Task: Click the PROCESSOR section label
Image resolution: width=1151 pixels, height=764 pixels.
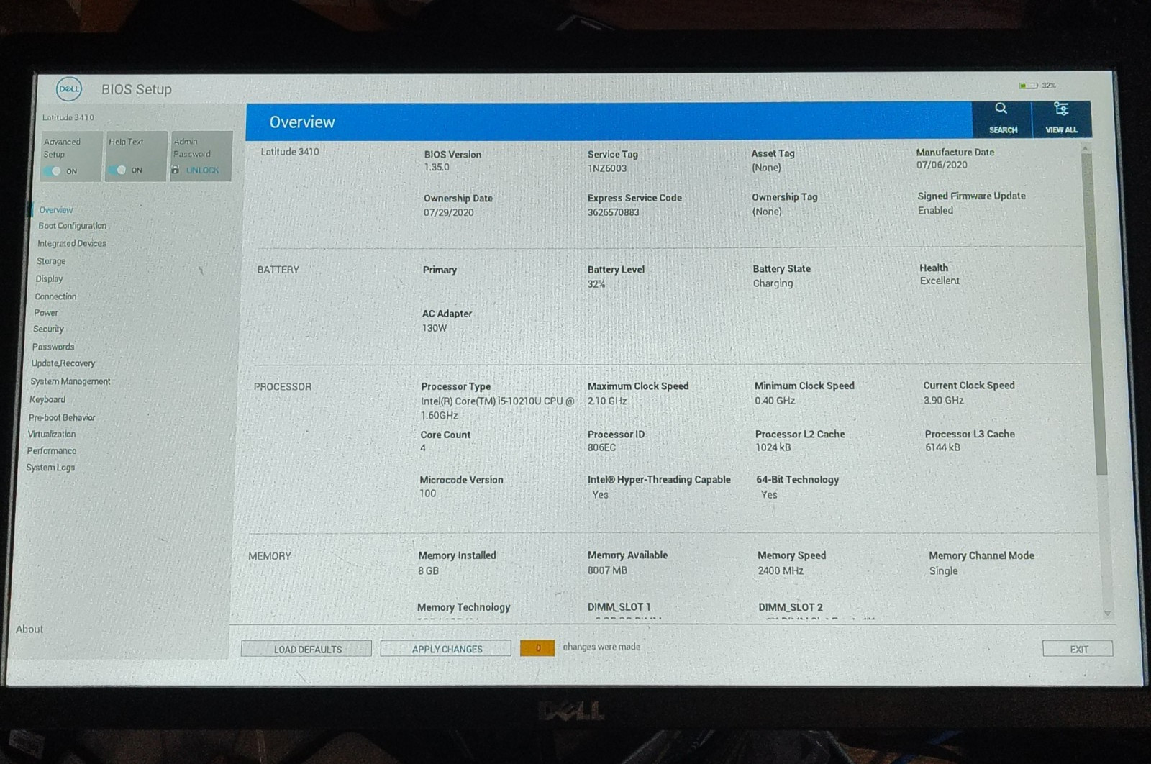Action: tap(282, 387)
